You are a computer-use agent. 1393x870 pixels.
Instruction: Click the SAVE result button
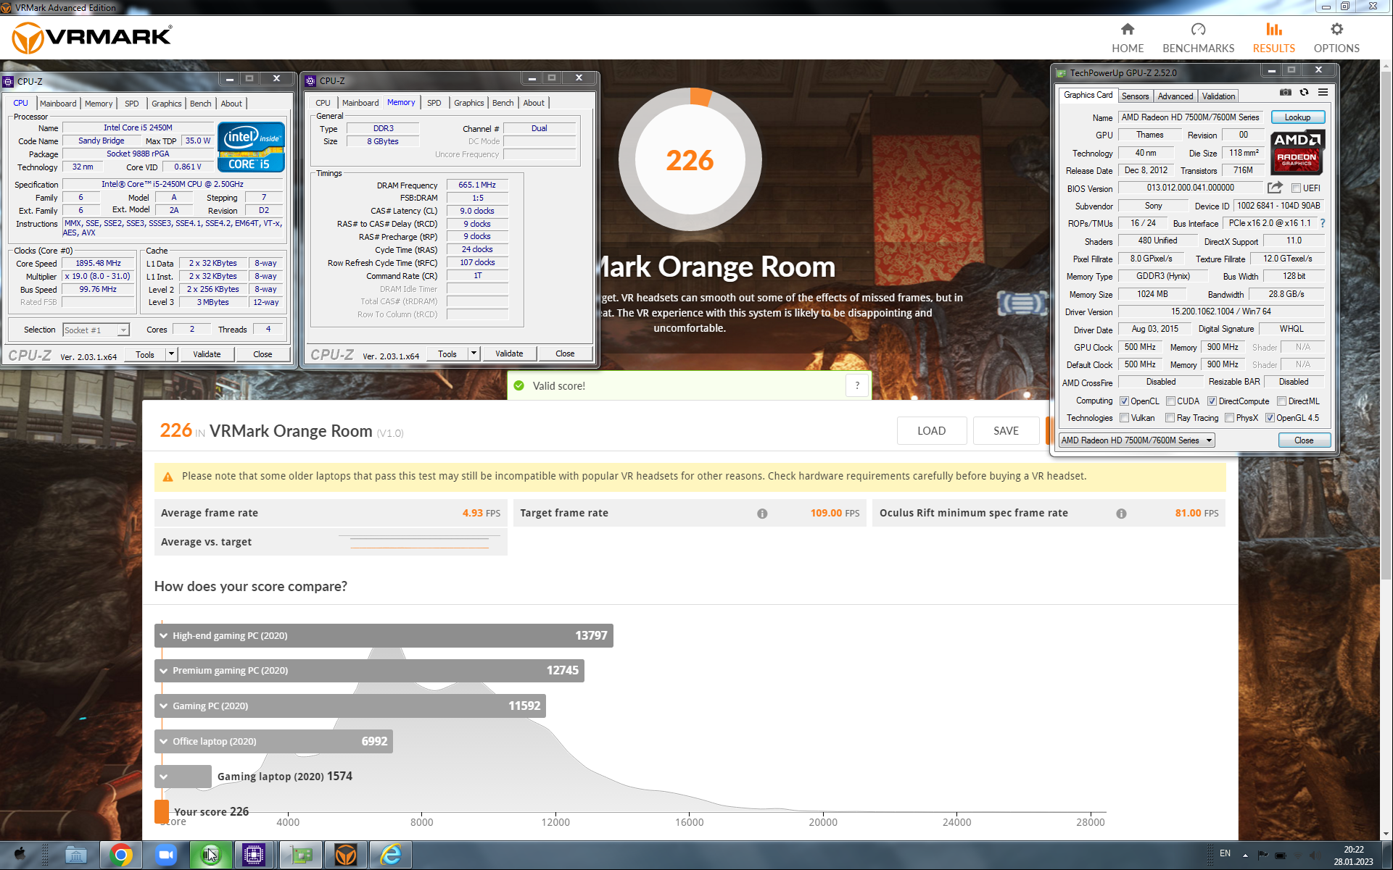pos(1006,431)
